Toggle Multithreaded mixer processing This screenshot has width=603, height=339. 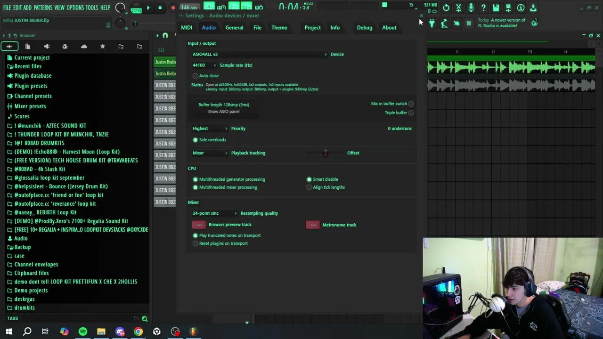pos(225,187)
